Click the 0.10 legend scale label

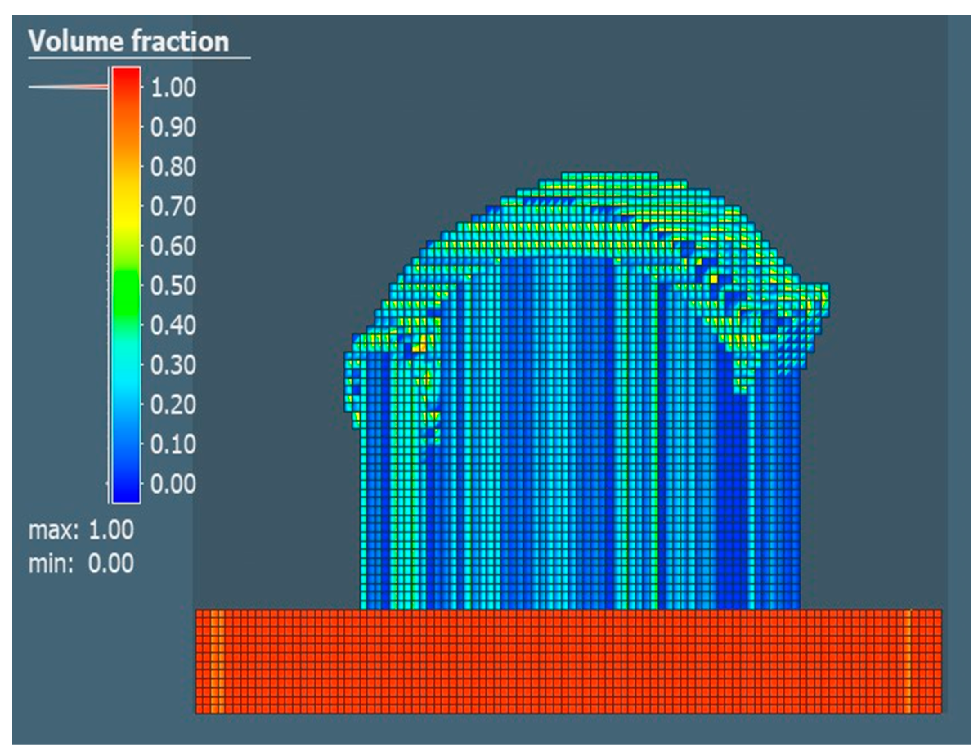point(173,444)
